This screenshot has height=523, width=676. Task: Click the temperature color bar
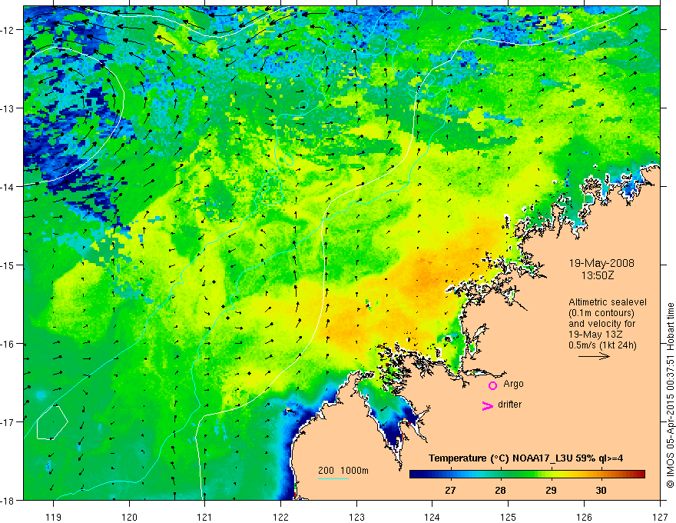coord(527,475)
